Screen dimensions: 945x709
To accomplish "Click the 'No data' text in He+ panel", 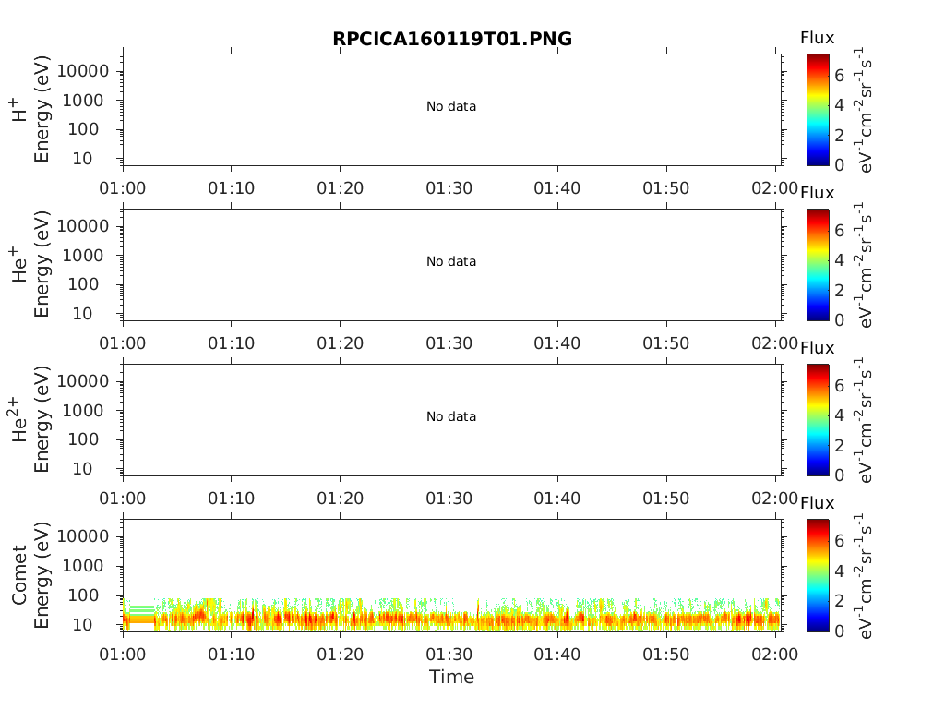I will 450,261.
